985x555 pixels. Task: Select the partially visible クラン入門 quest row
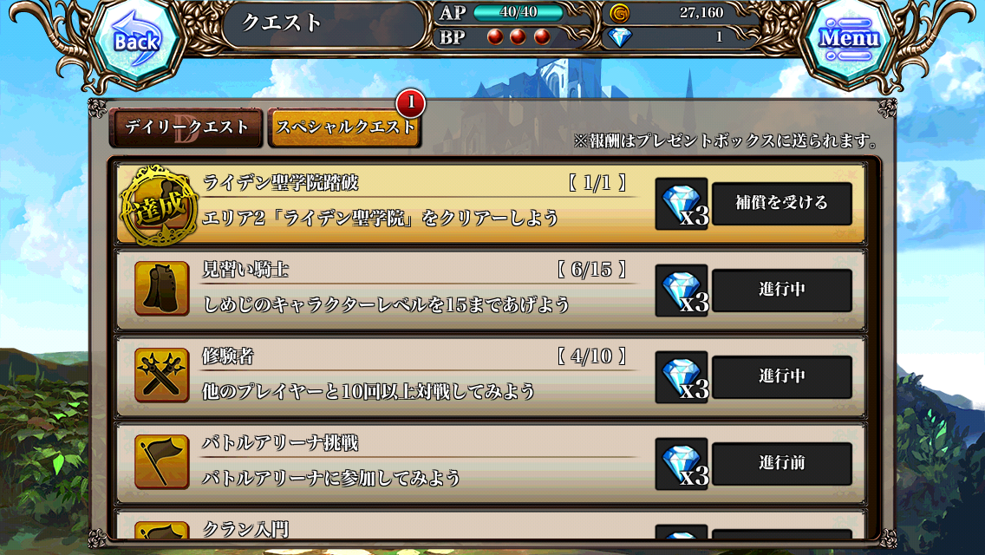point(490,526)
